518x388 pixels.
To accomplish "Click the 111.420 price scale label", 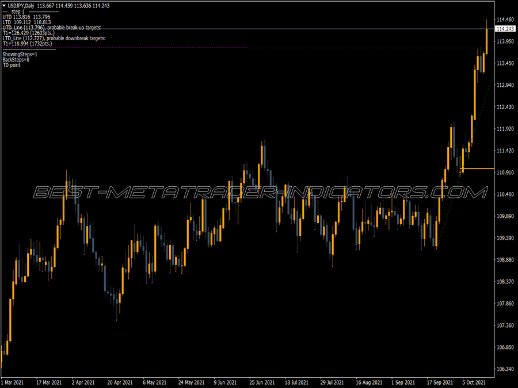I will click(x=505, y=151).
